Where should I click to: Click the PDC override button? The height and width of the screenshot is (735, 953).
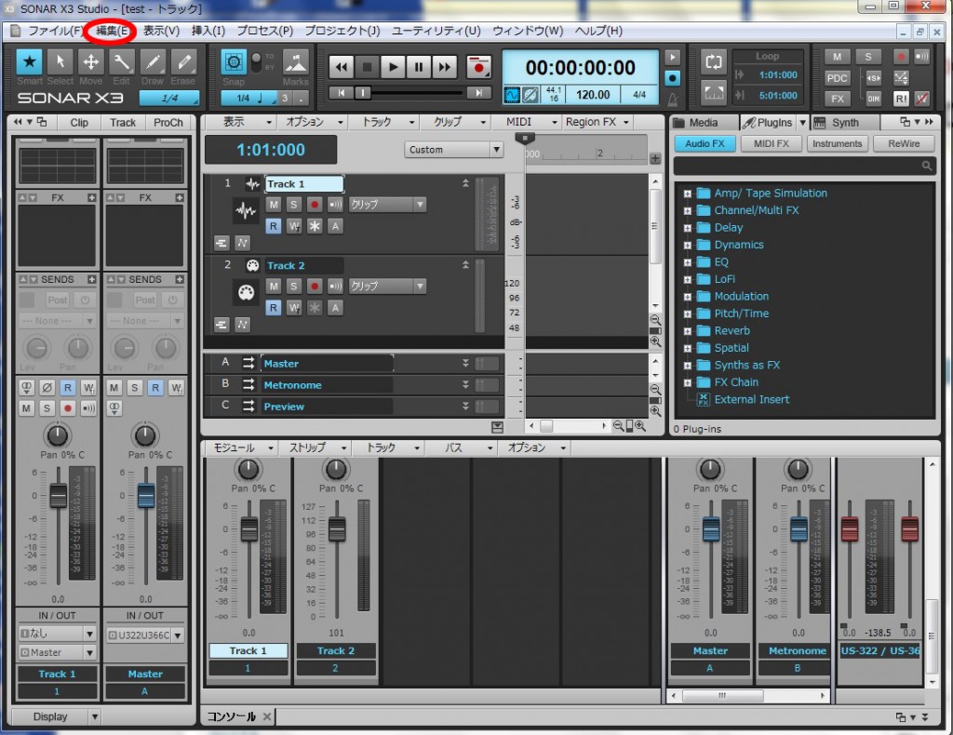(837, 78)
